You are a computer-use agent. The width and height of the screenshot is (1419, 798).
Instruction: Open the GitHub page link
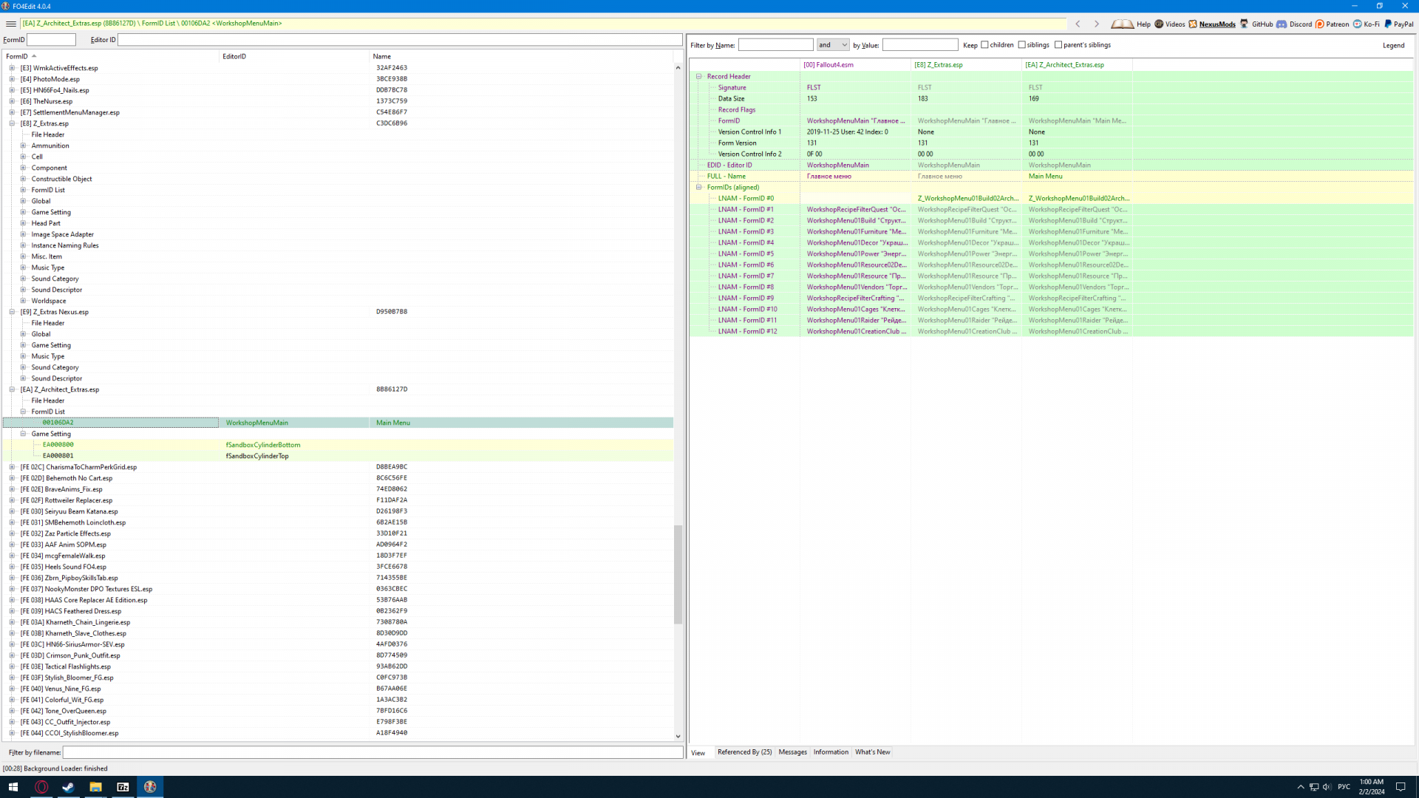[1256, 24]
